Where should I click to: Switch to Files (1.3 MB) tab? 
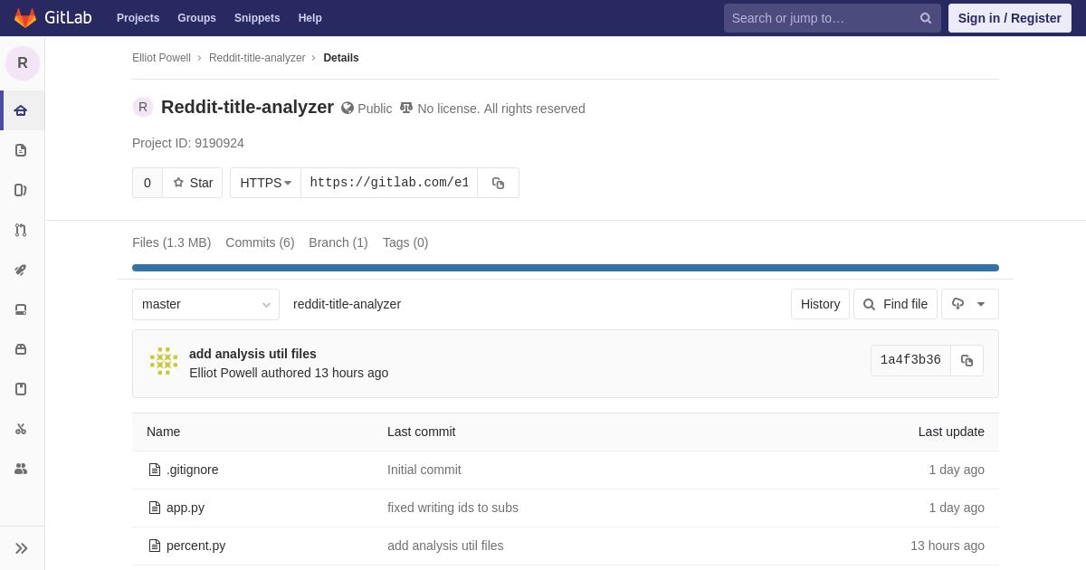pyautogui.click(x=171, y=242)
